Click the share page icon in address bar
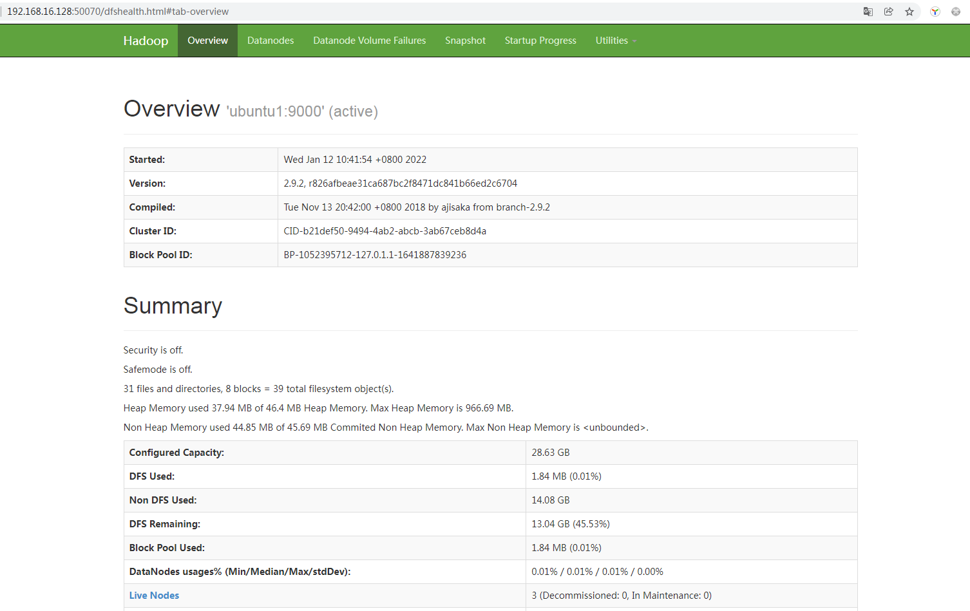The width and height of the screenshot is (970, 611). pos(889,12)
